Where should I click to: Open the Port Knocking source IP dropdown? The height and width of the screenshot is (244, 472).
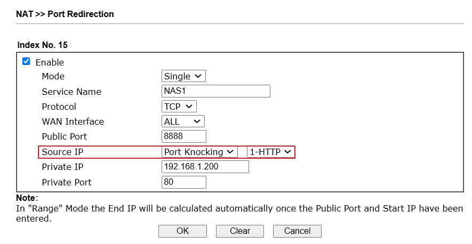tap(199, 152)
